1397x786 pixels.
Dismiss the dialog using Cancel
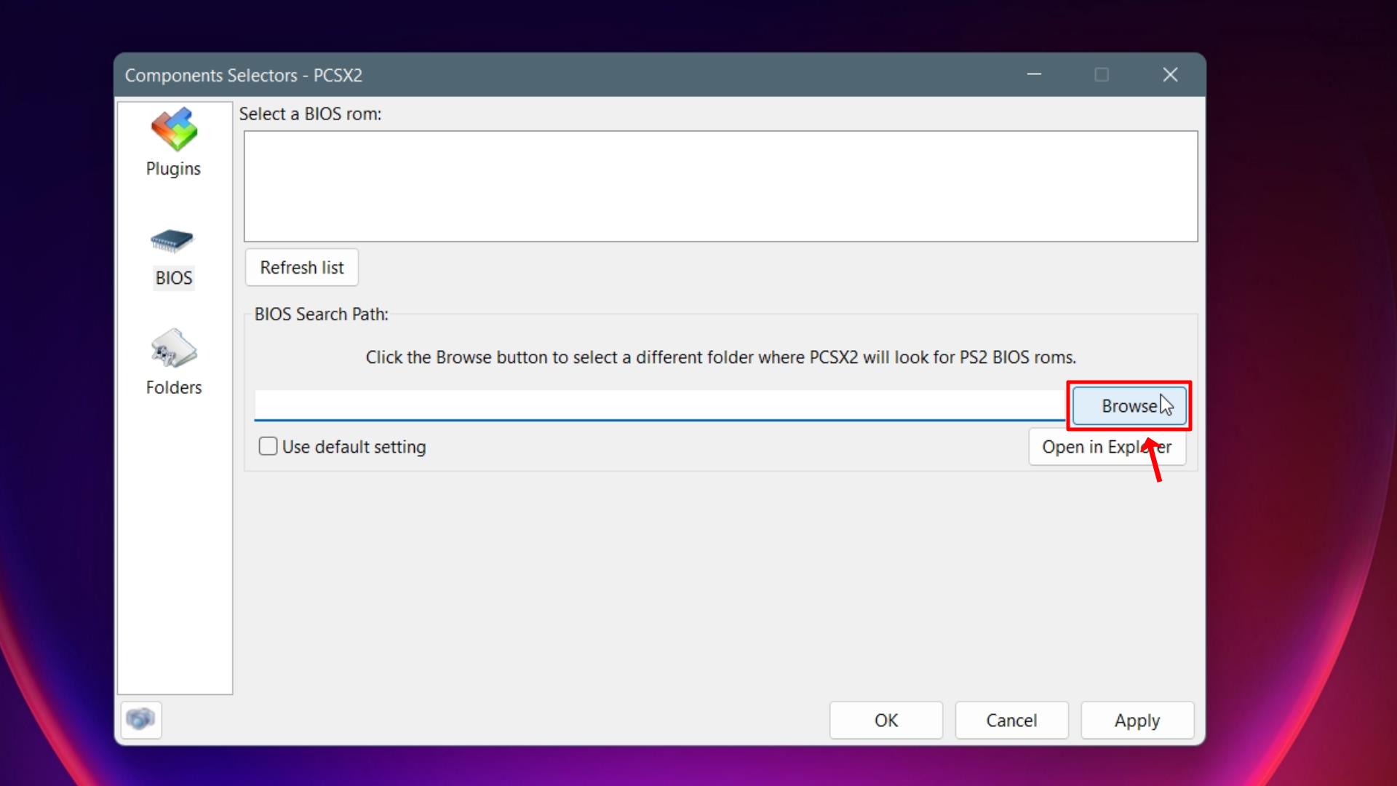point(1011,720)
